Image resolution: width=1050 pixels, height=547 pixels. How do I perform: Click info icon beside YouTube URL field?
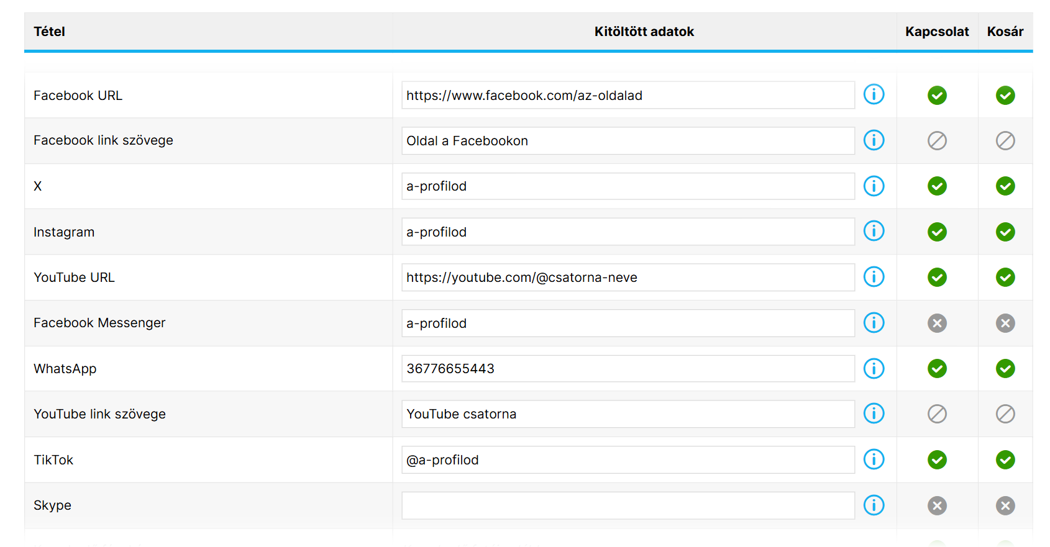(874, 277)
